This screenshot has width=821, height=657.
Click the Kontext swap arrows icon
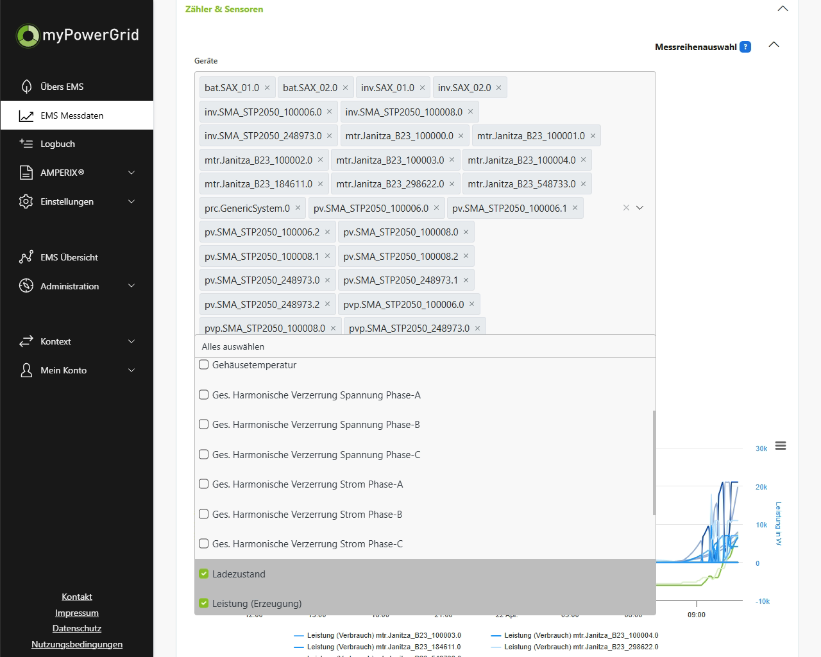tap(26, 341)
